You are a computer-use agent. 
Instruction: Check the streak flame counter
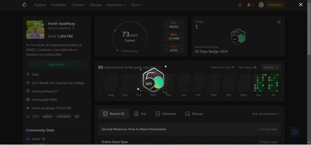tap(250, 5)
